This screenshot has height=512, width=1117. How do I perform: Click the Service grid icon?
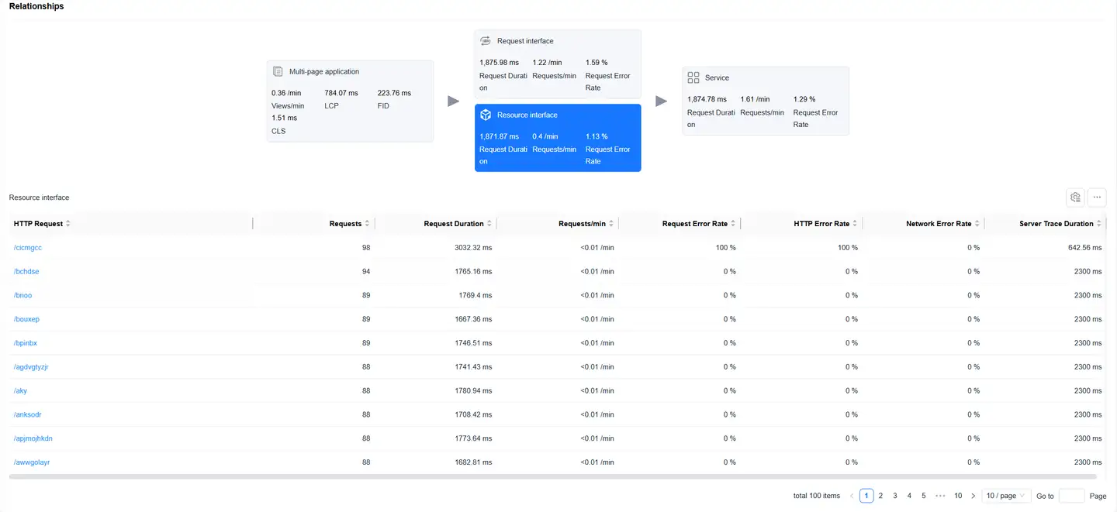(693, 77)
